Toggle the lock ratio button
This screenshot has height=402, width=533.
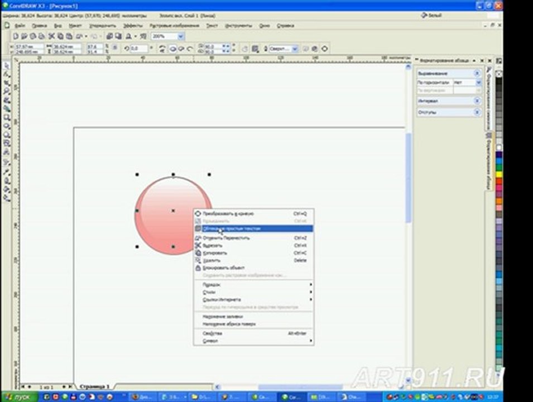coord(115,48)
